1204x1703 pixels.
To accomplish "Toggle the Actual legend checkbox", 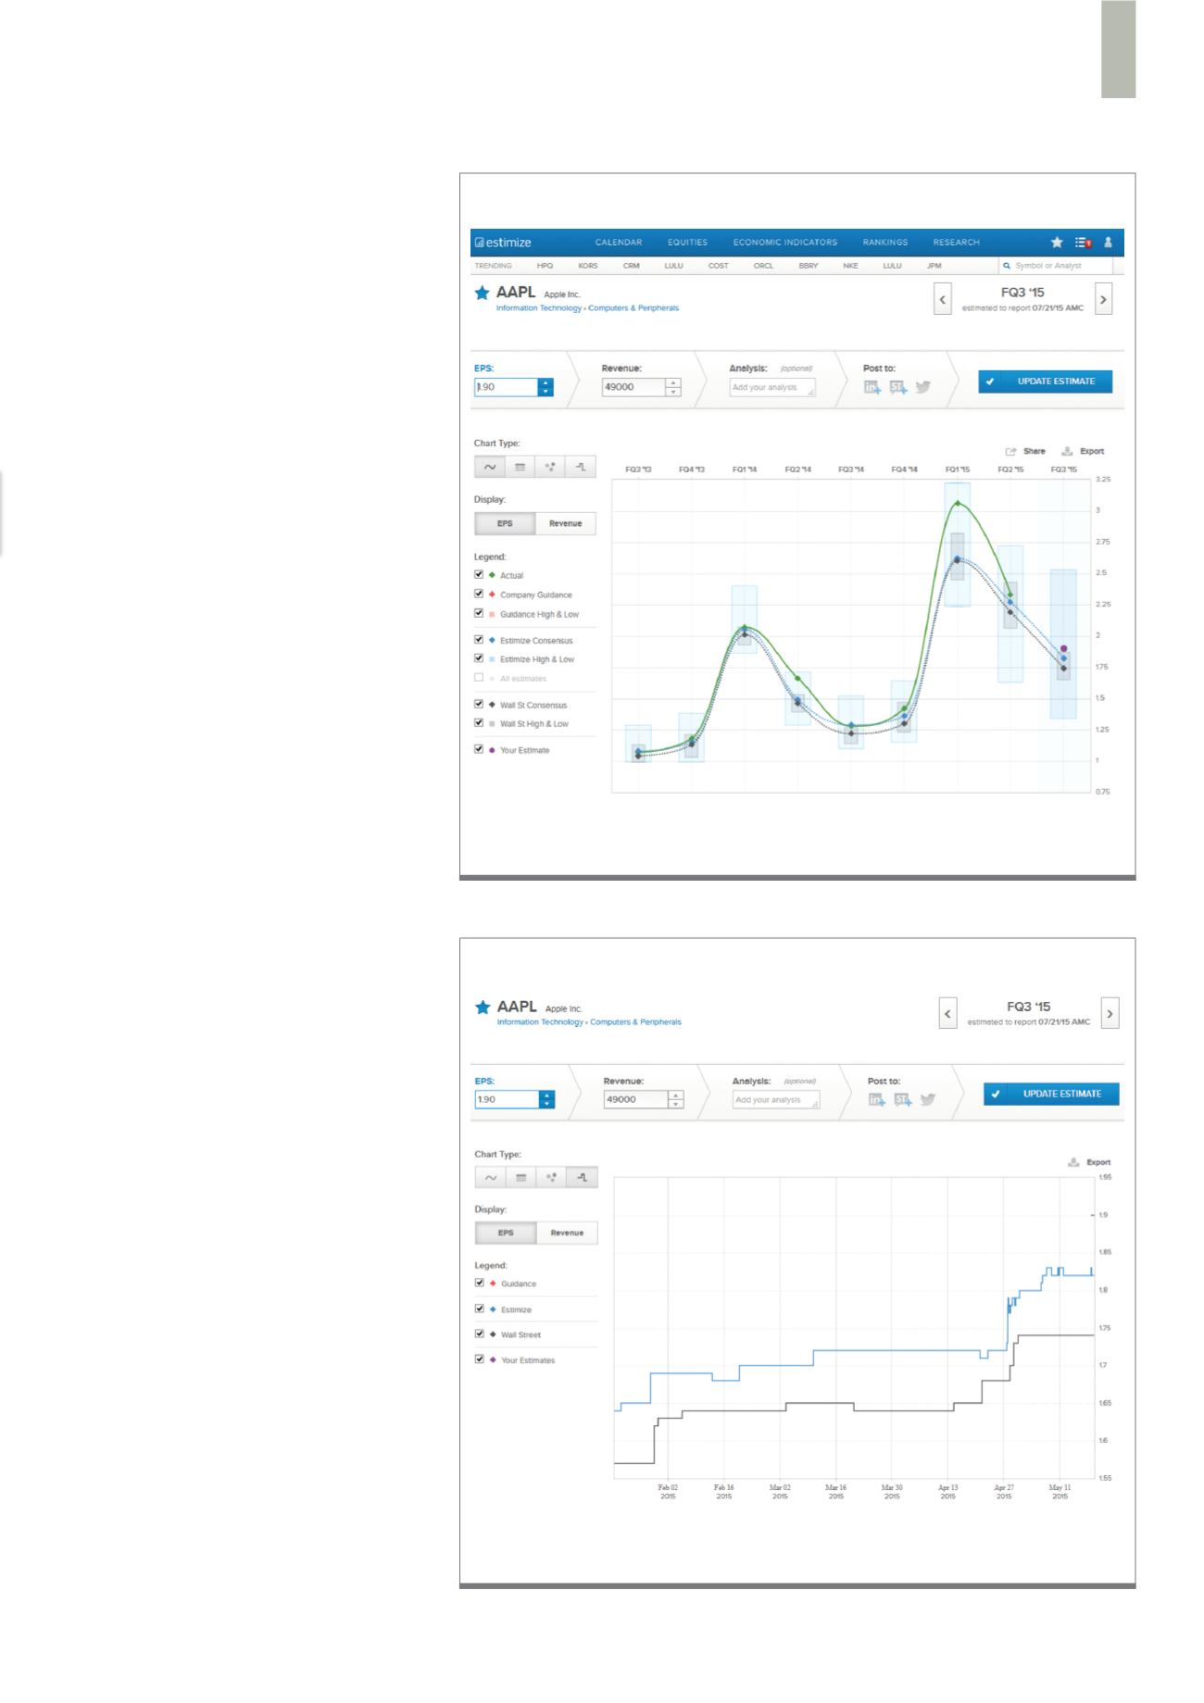I will 479,574.
